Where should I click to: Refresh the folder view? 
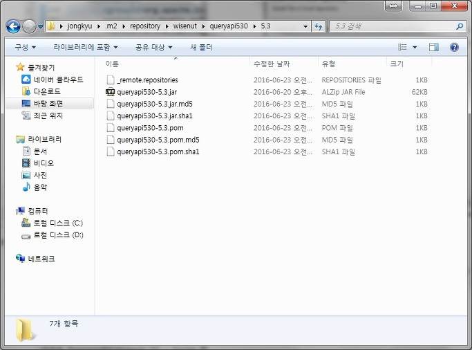tap(318, 26)
